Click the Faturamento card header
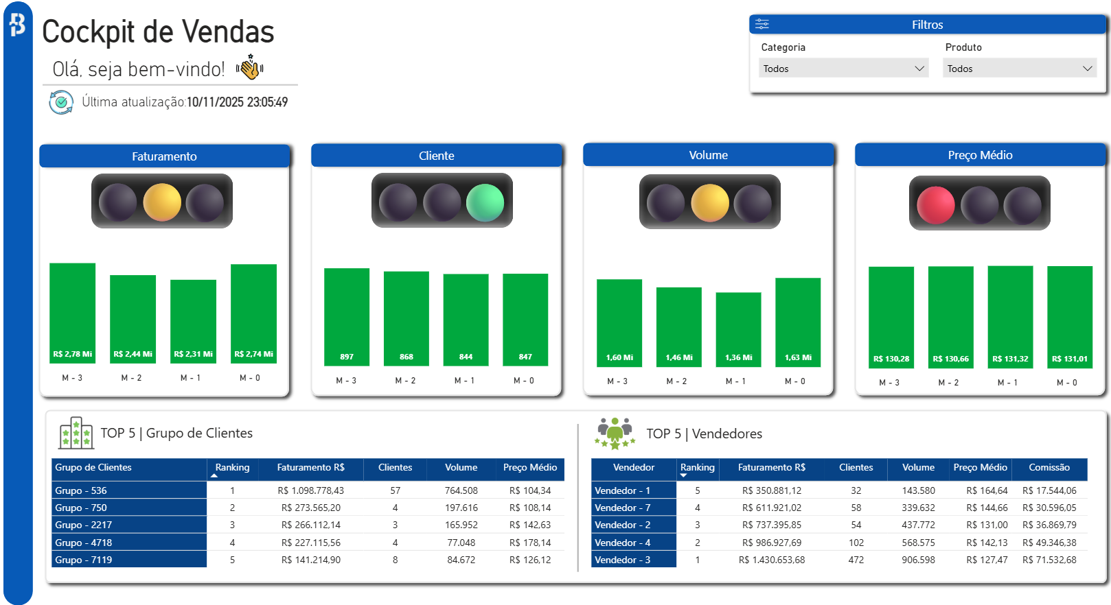Screen dimensions: 1111x605 tap(164, 156)
